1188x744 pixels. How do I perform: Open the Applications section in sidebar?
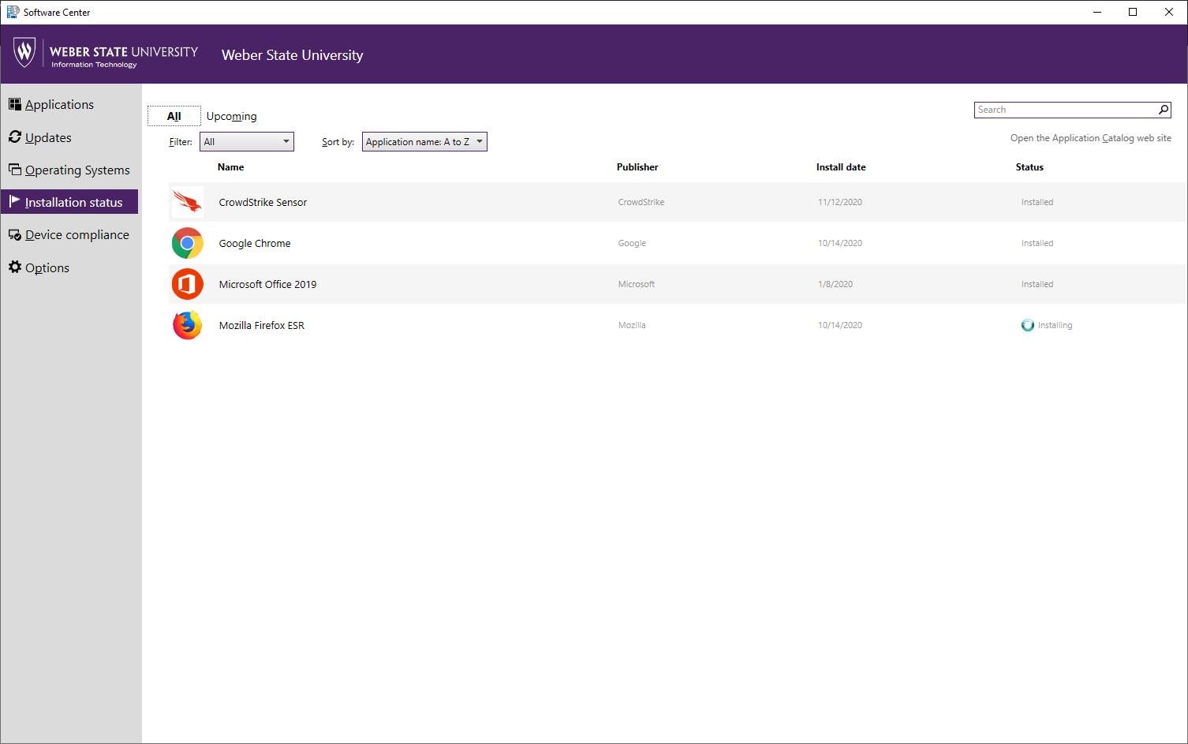(x=59, y=105)
